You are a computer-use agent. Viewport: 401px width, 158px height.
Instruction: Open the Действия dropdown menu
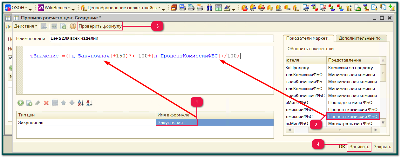[x=25, y=26]
